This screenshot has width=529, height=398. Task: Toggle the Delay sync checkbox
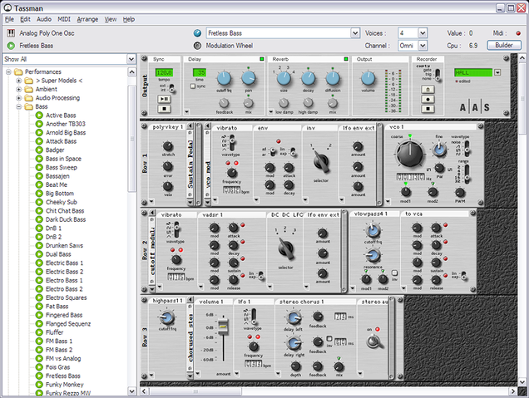[193, 86]
